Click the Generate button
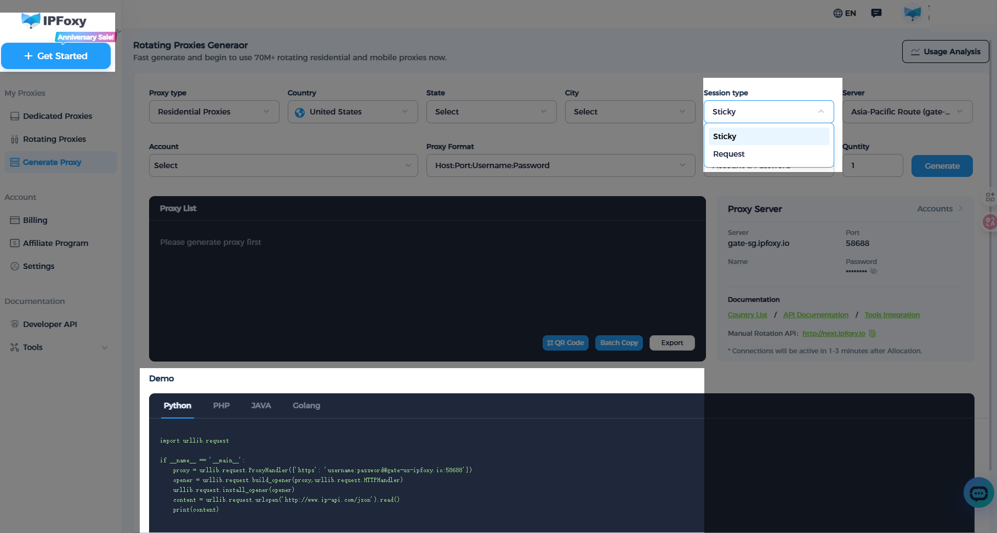997x533 pixels. 942,166
